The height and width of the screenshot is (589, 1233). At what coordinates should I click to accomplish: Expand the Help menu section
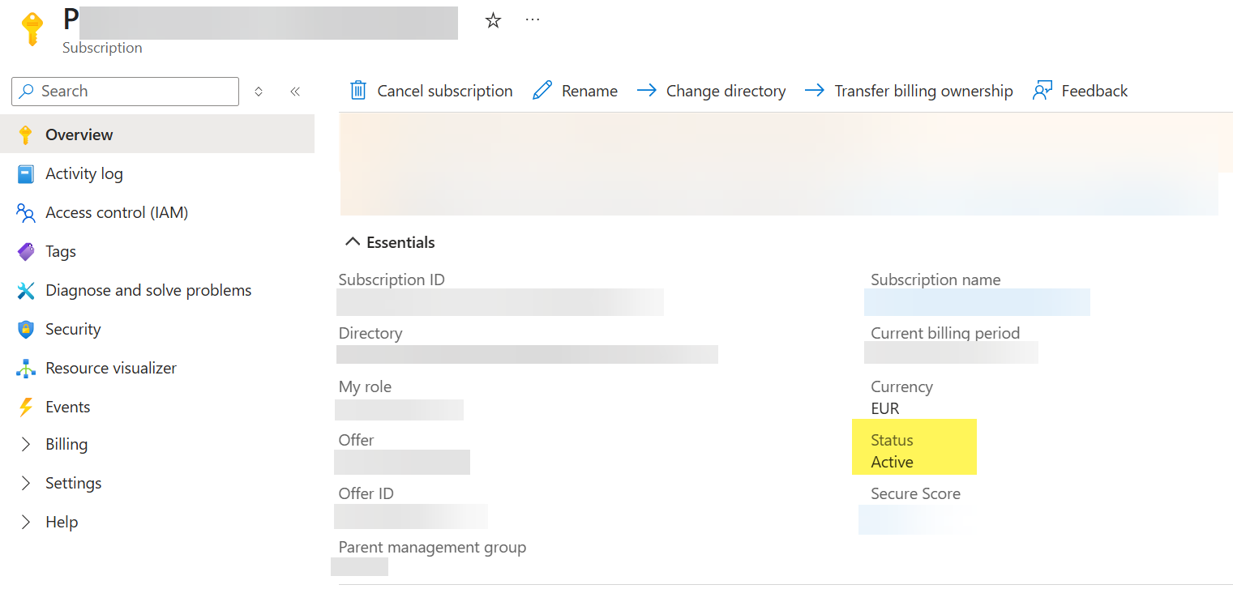pyautogui.click(x=26, y=522)
